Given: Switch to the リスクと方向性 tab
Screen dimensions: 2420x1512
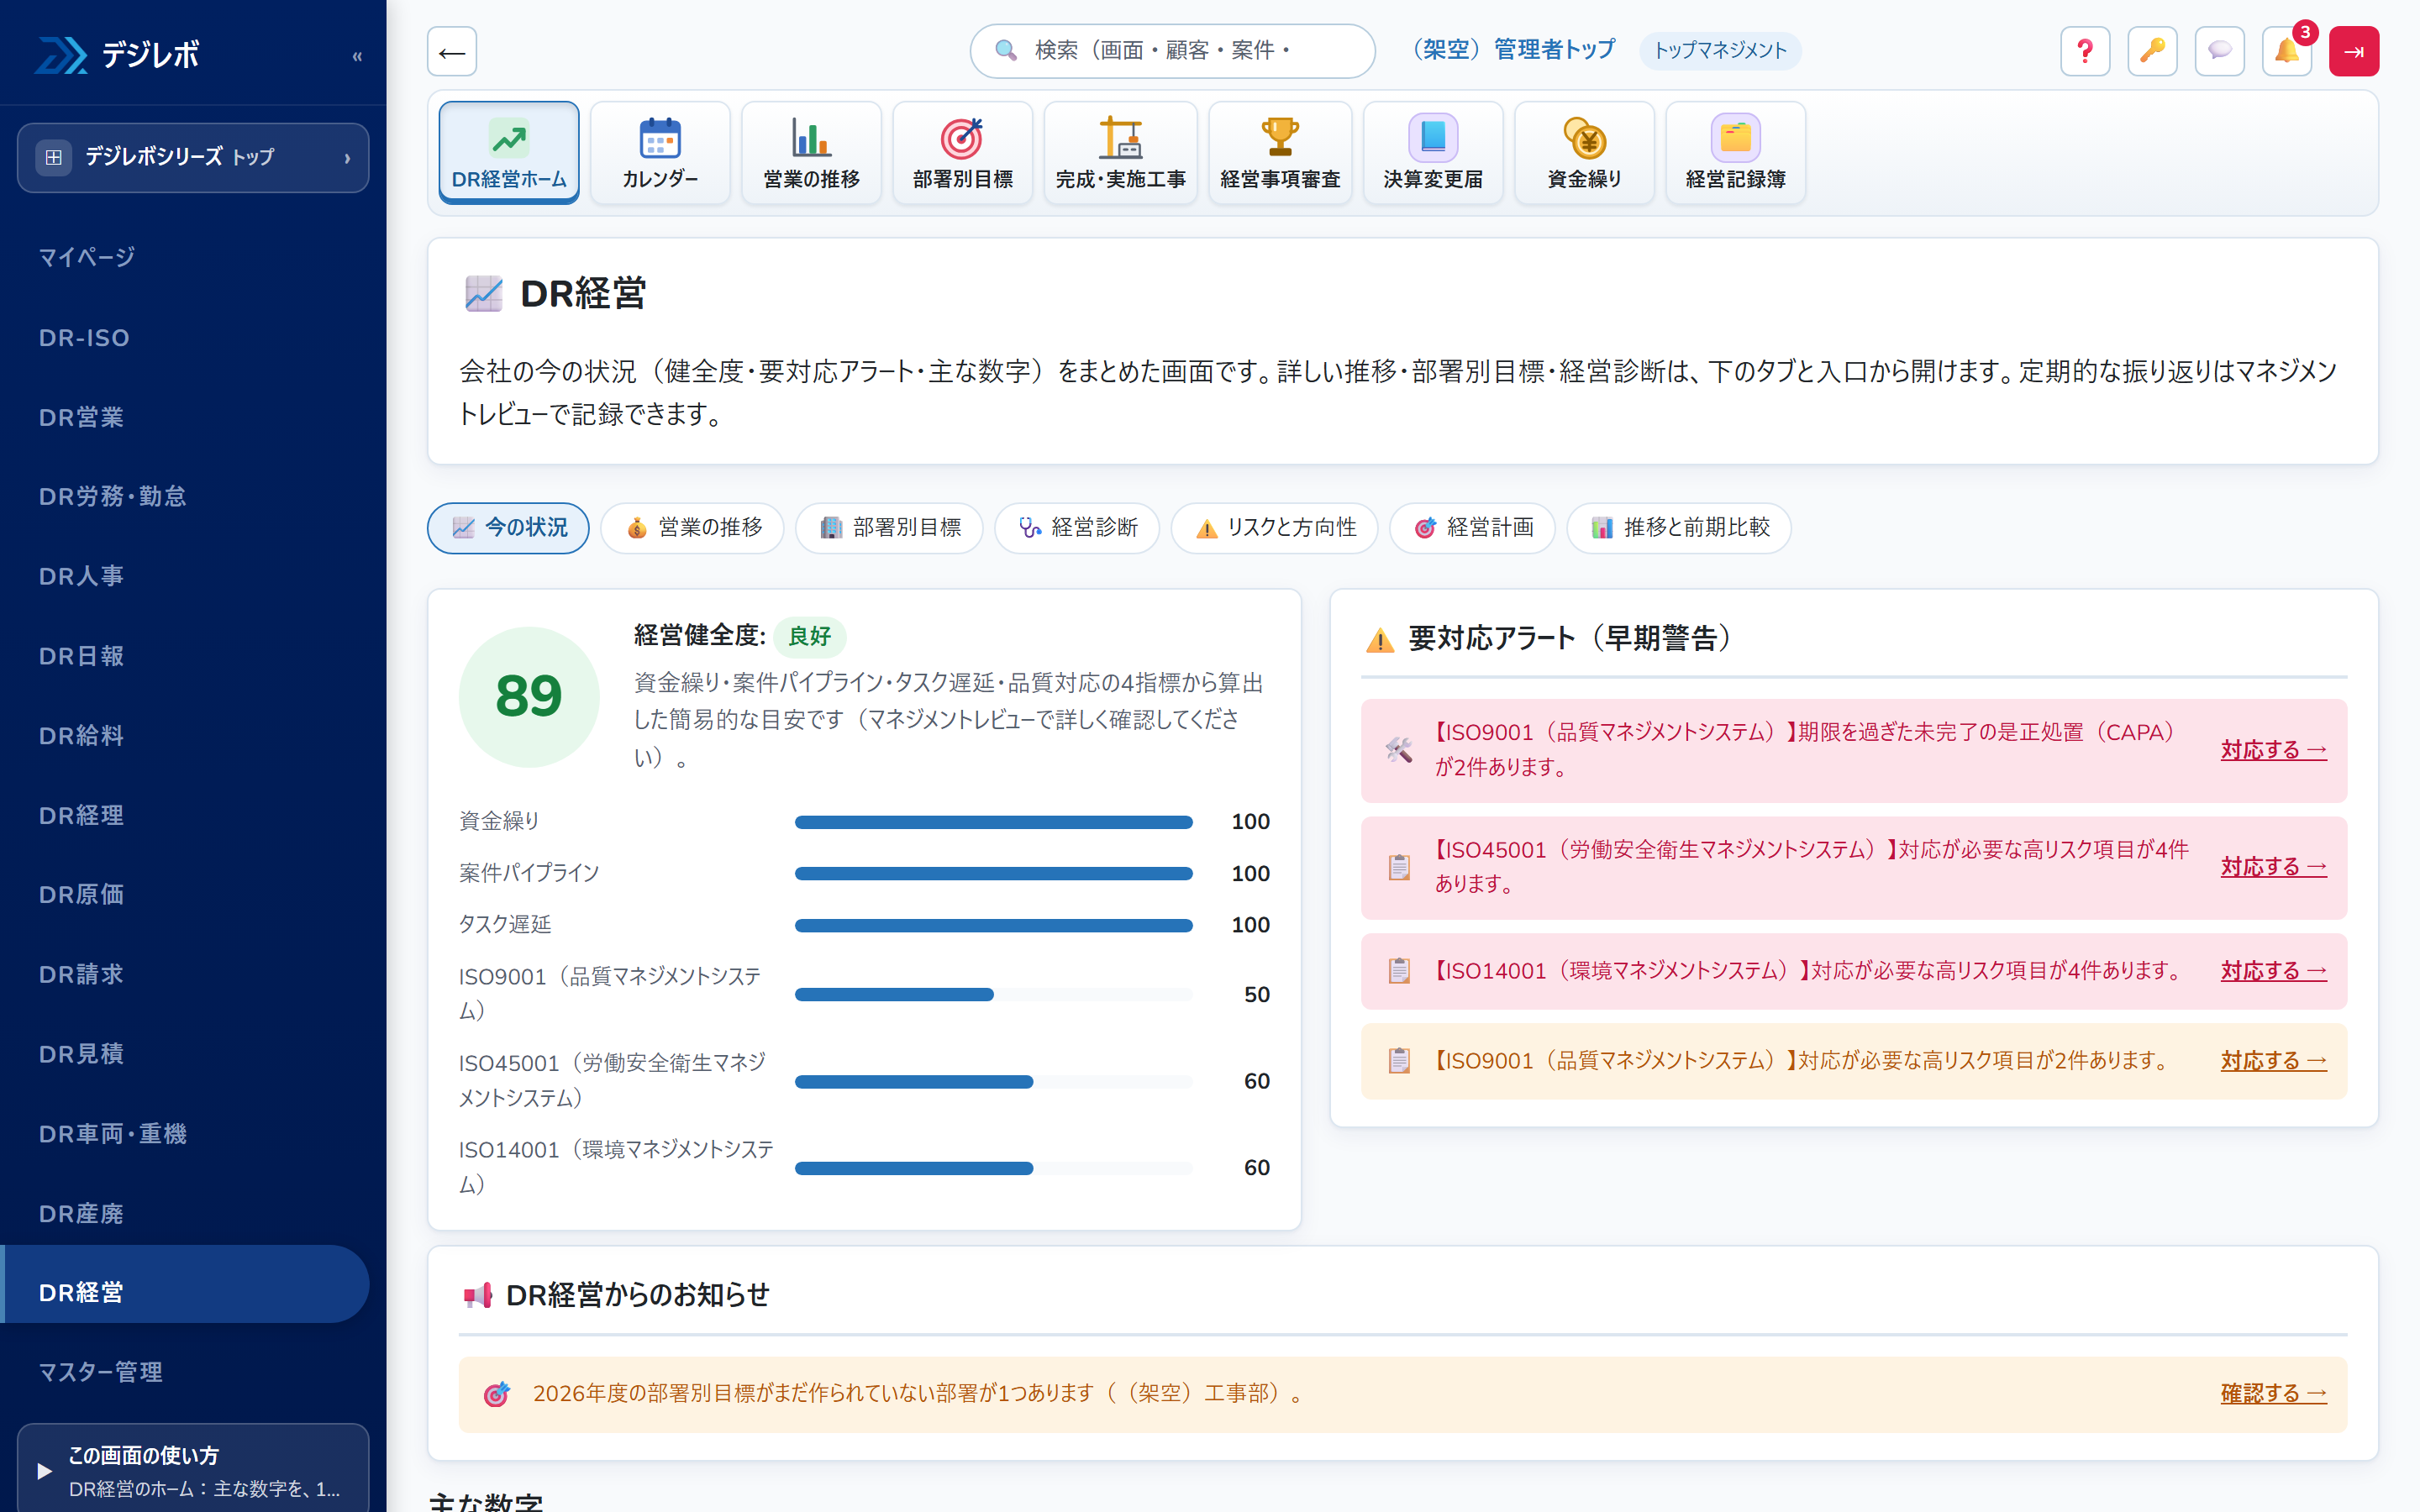Looking at the screenshot, I should (x=1275, y=527).
